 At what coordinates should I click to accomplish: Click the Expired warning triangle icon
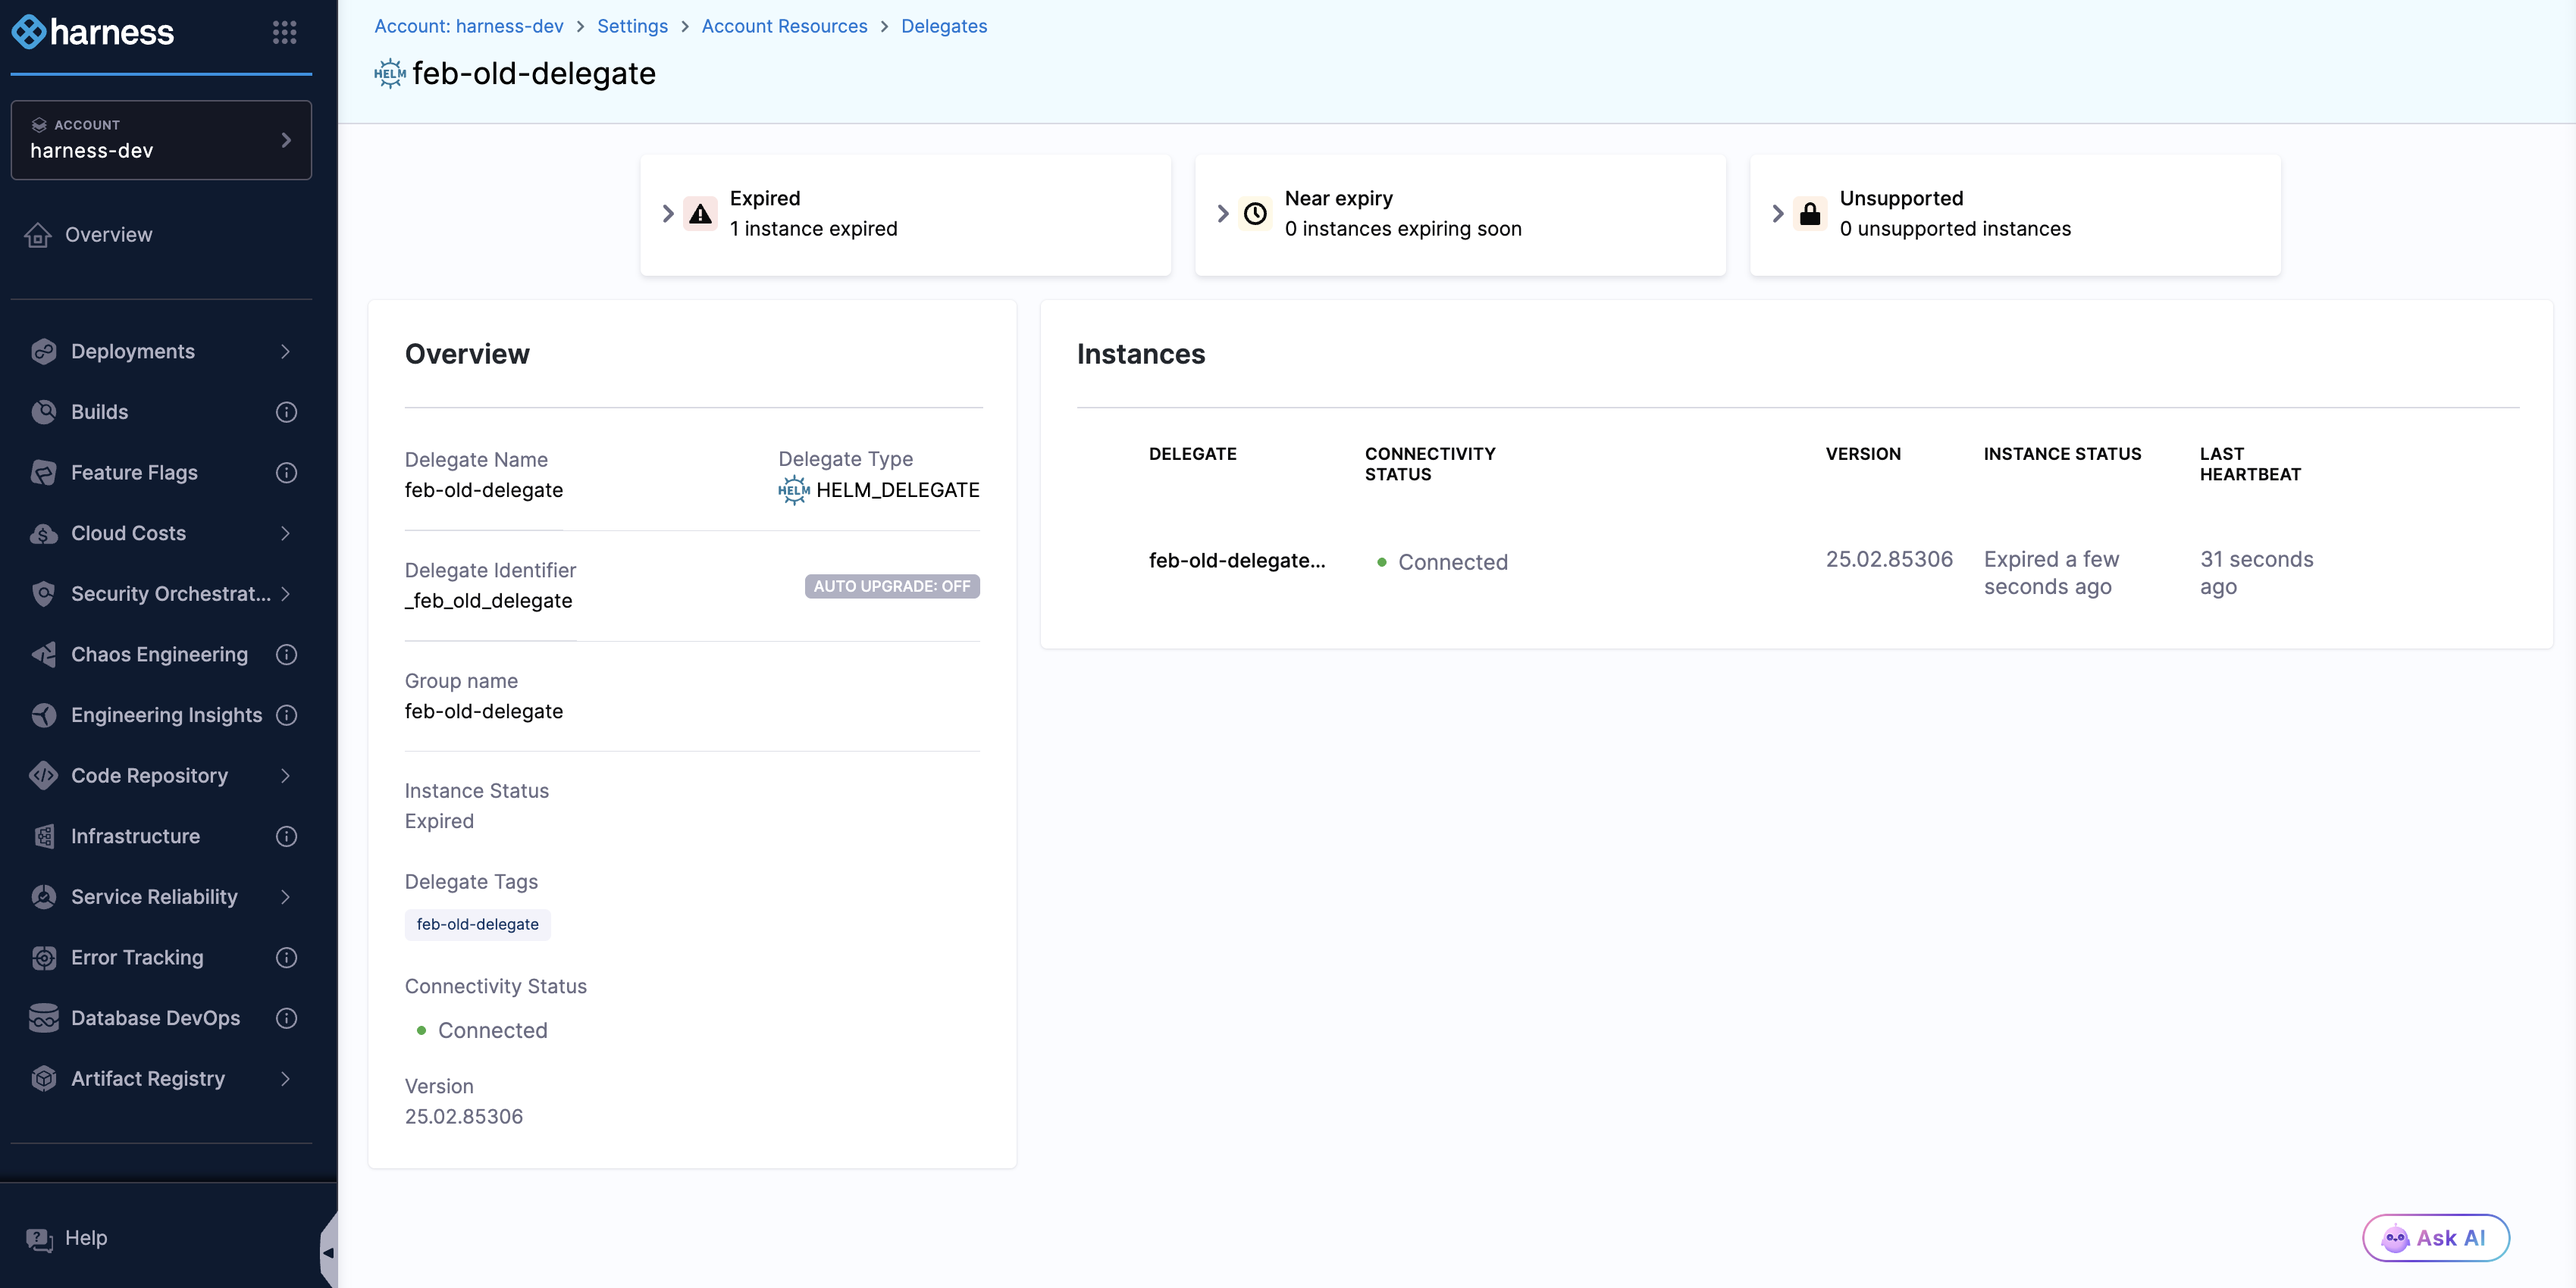pos(700,214)
